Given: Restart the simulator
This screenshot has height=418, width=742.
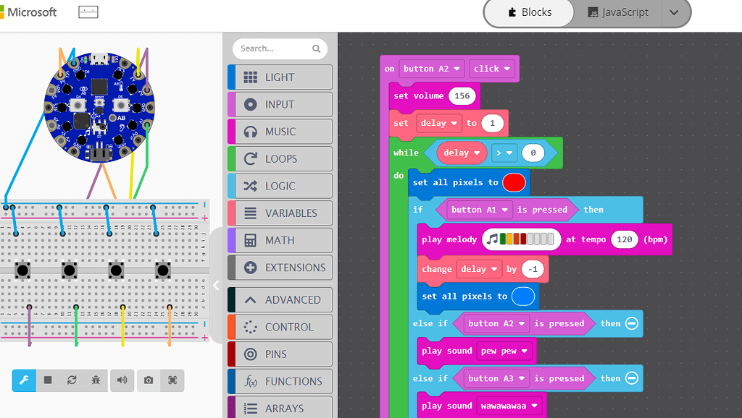Looking at the screenshot, I should [x=72, y=380].
